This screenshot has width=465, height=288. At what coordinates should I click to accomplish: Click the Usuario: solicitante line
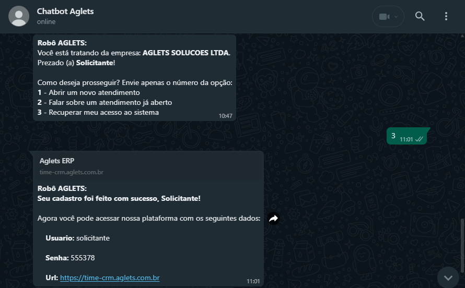tap(77, 238)
